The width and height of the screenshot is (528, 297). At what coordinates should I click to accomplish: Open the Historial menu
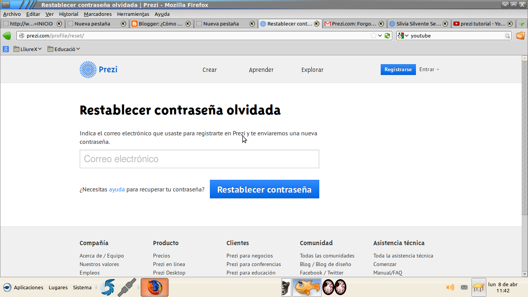69,14
